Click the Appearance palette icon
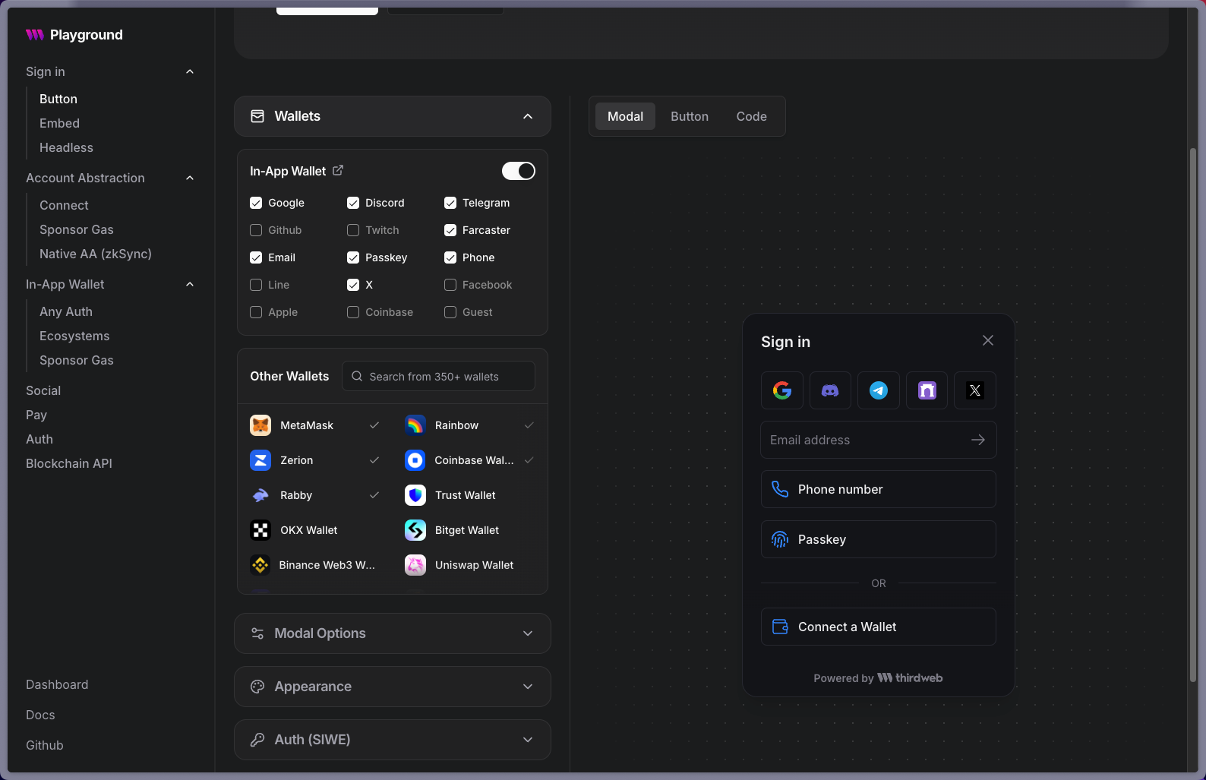The height and width of the screenshot is (780, 1206). tap(257, 687)
